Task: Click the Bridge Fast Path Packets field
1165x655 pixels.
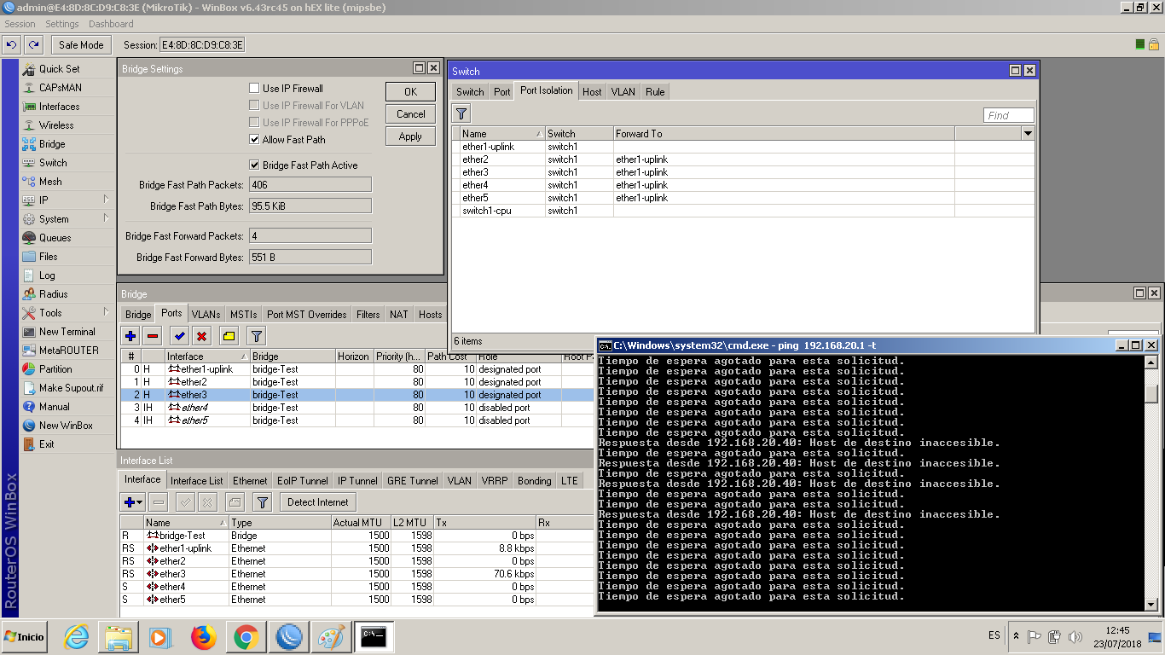Action: tap(310, 185)
